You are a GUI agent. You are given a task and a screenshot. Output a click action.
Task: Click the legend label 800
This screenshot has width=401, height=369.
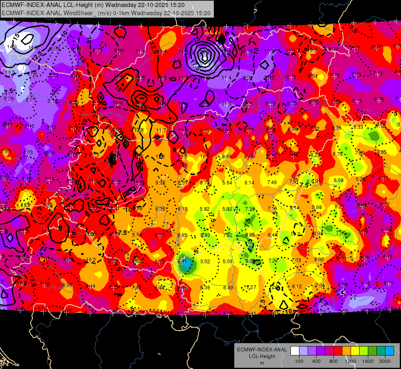point(333,361)
